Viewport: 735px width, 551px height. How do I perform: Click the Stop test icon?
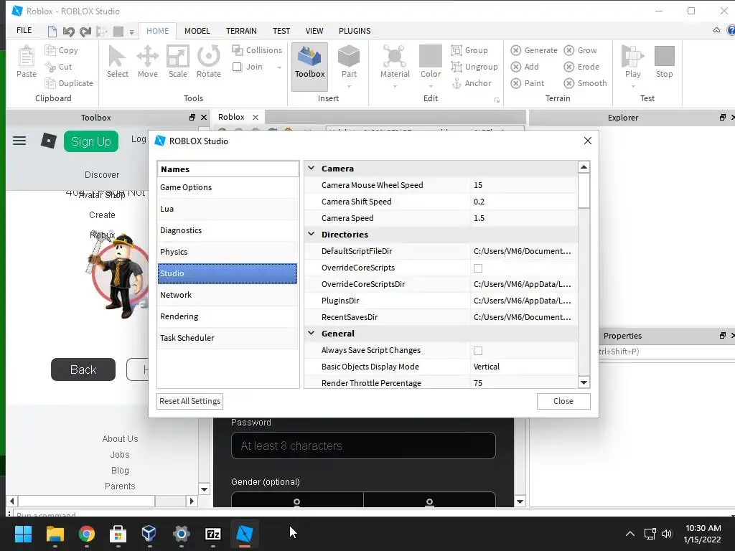tap(664, 56)
